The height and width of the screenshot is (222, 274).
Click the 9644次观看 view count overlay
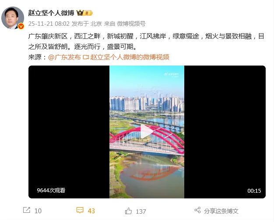coord(51,190)
